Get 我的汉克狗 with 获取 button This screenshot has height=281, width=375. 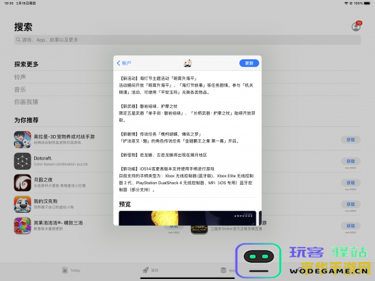coord(350,204)
